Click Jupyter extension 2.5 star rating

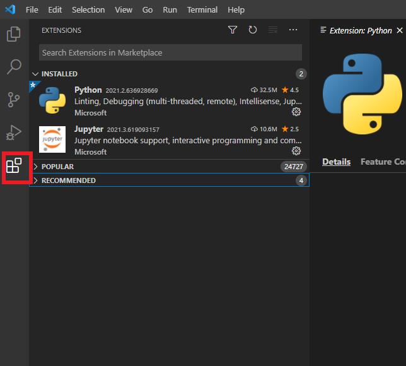point(290,129)
